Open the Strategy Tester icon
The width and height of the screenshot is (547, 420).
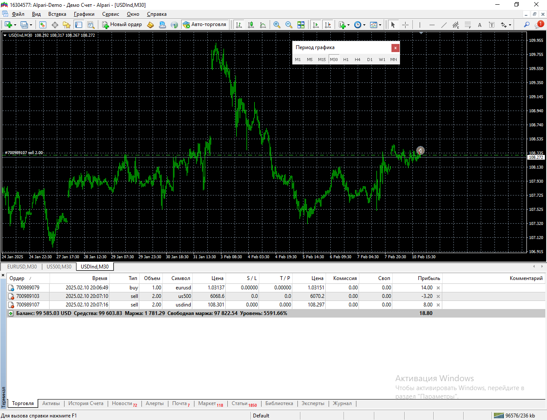[x=91, y=25]
